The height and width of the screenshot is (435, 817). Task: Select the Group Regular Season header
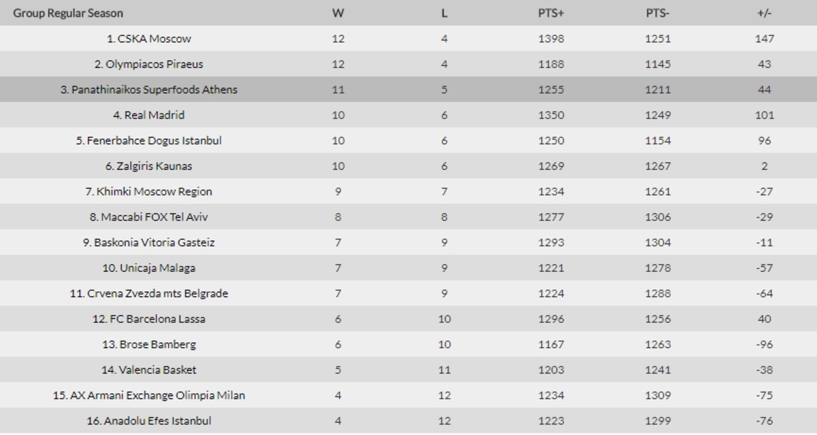point(68,13)
